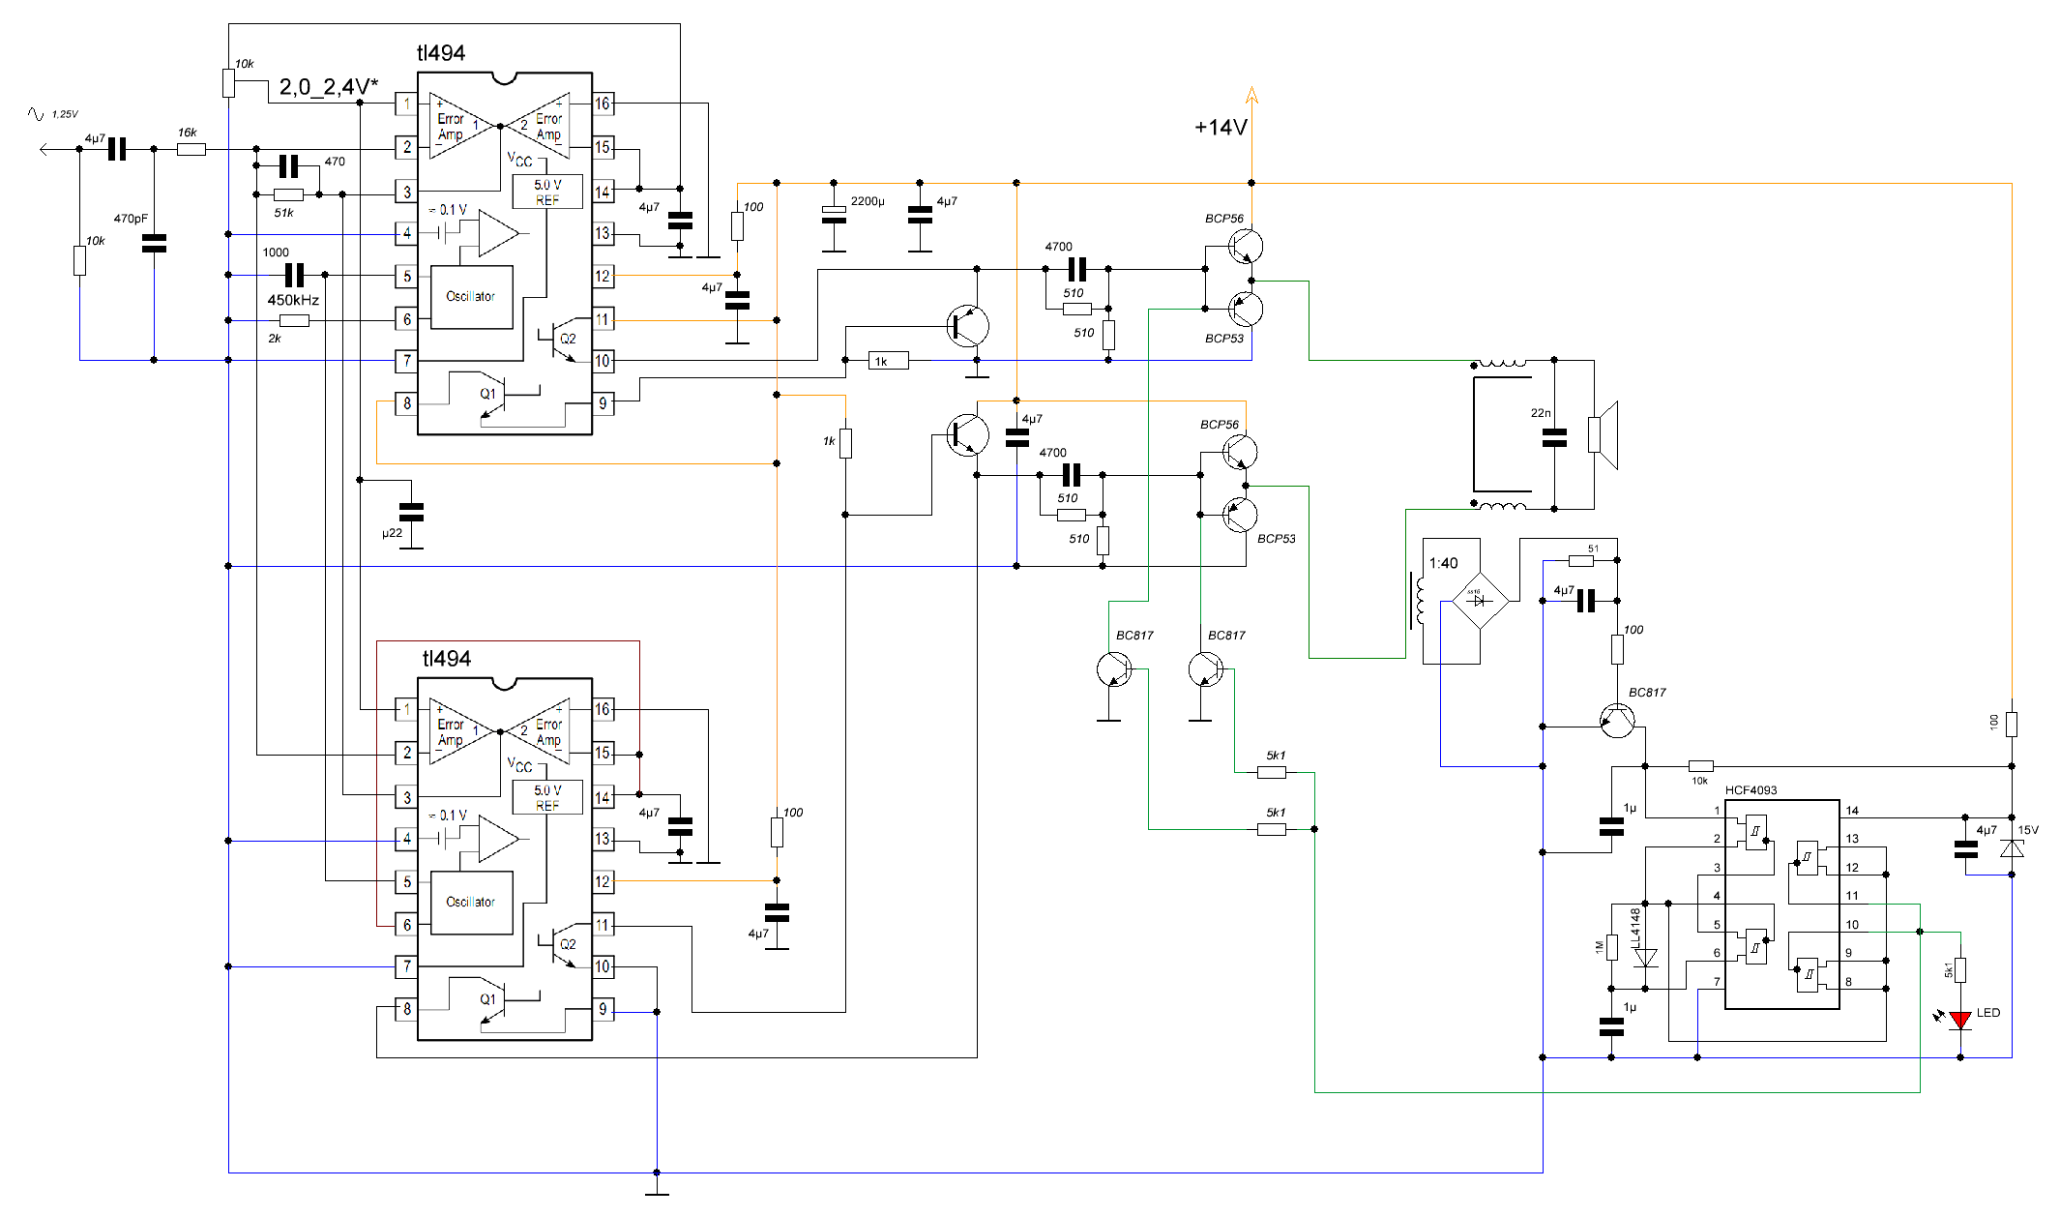Click the lower tl494 title label

(446, 659)
